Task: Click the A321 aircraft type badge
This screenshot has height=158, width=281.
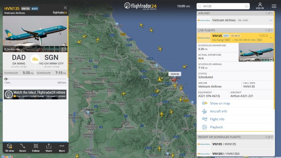Action: 35,8
